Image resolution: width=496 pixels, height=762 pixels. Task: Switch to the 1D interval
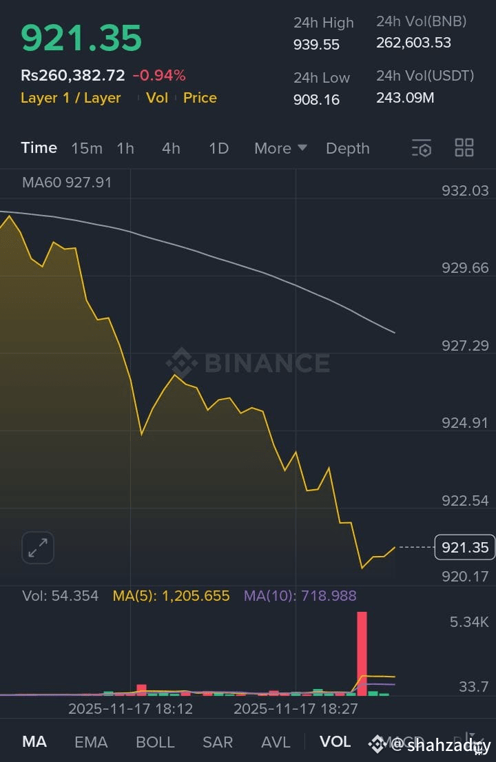click(x=218, y=148)
